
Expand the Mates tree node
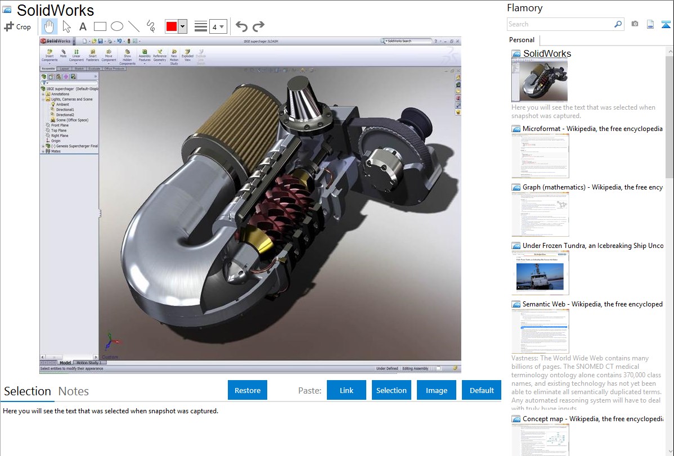pos(43,151)
